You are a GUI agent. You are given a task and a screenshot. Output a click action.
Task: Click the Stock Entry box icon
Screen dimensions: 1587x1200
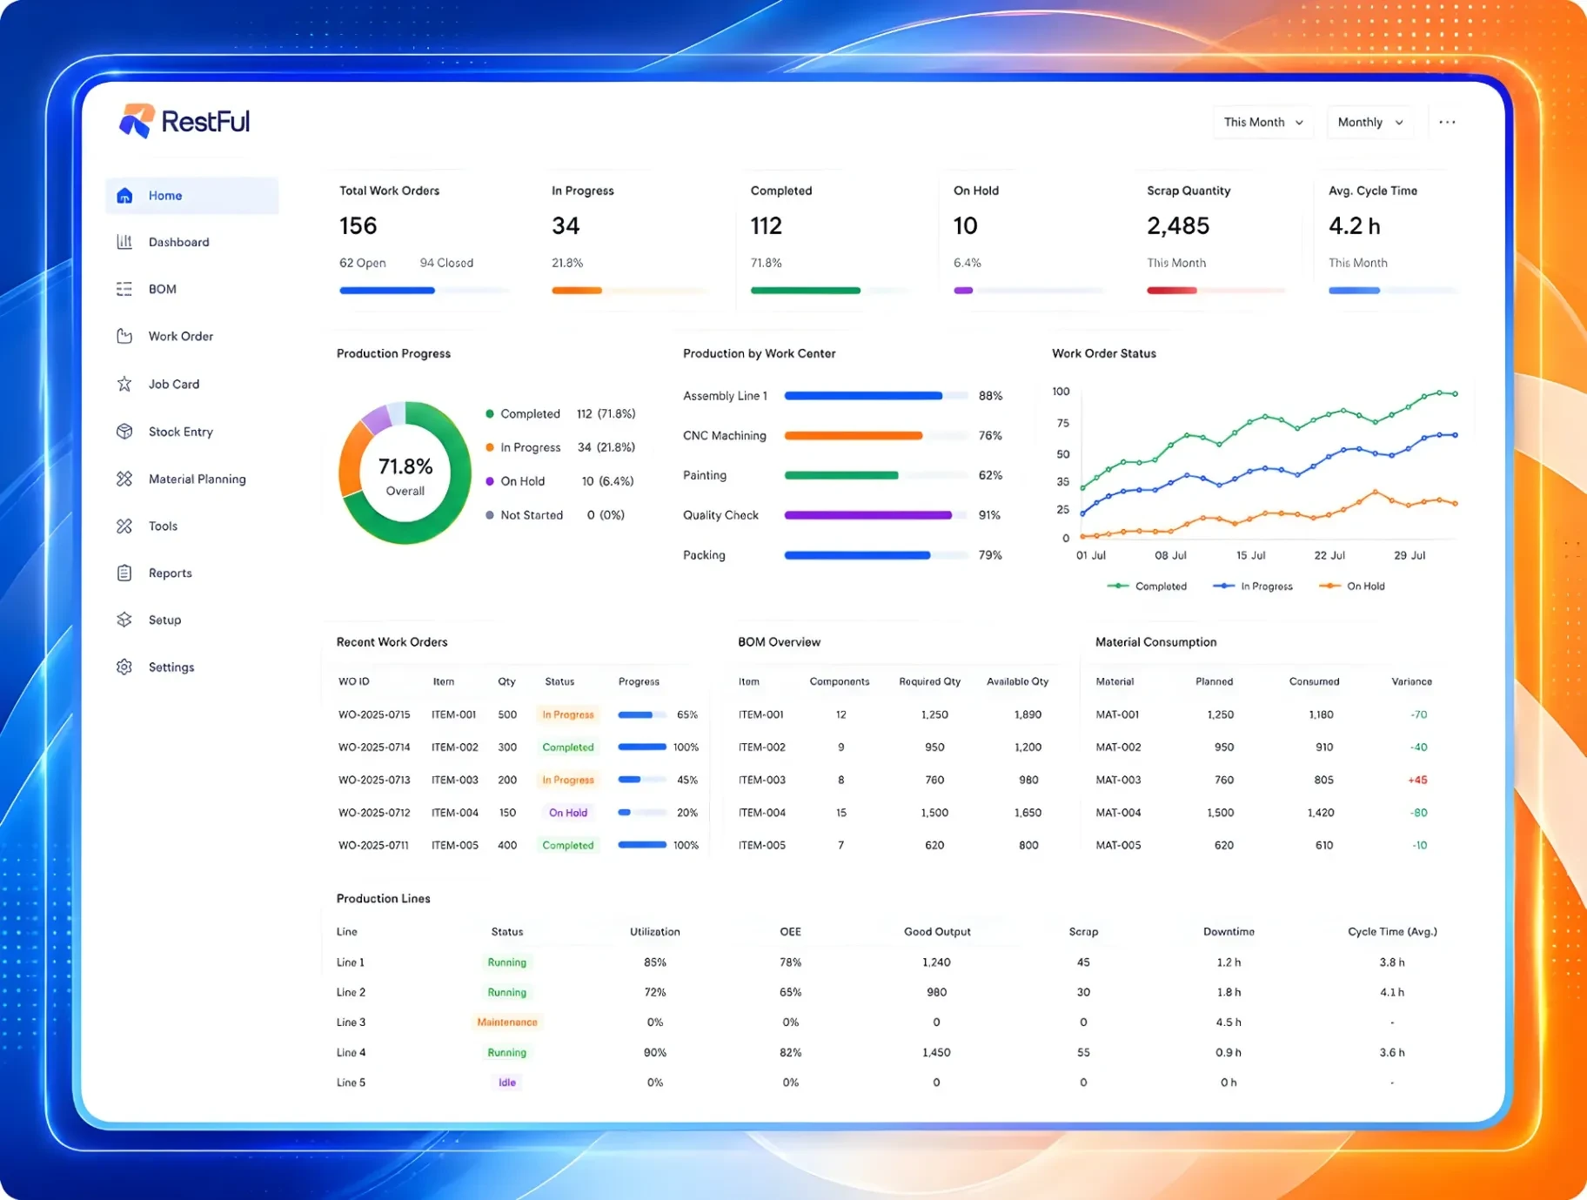tap(124, 432)
